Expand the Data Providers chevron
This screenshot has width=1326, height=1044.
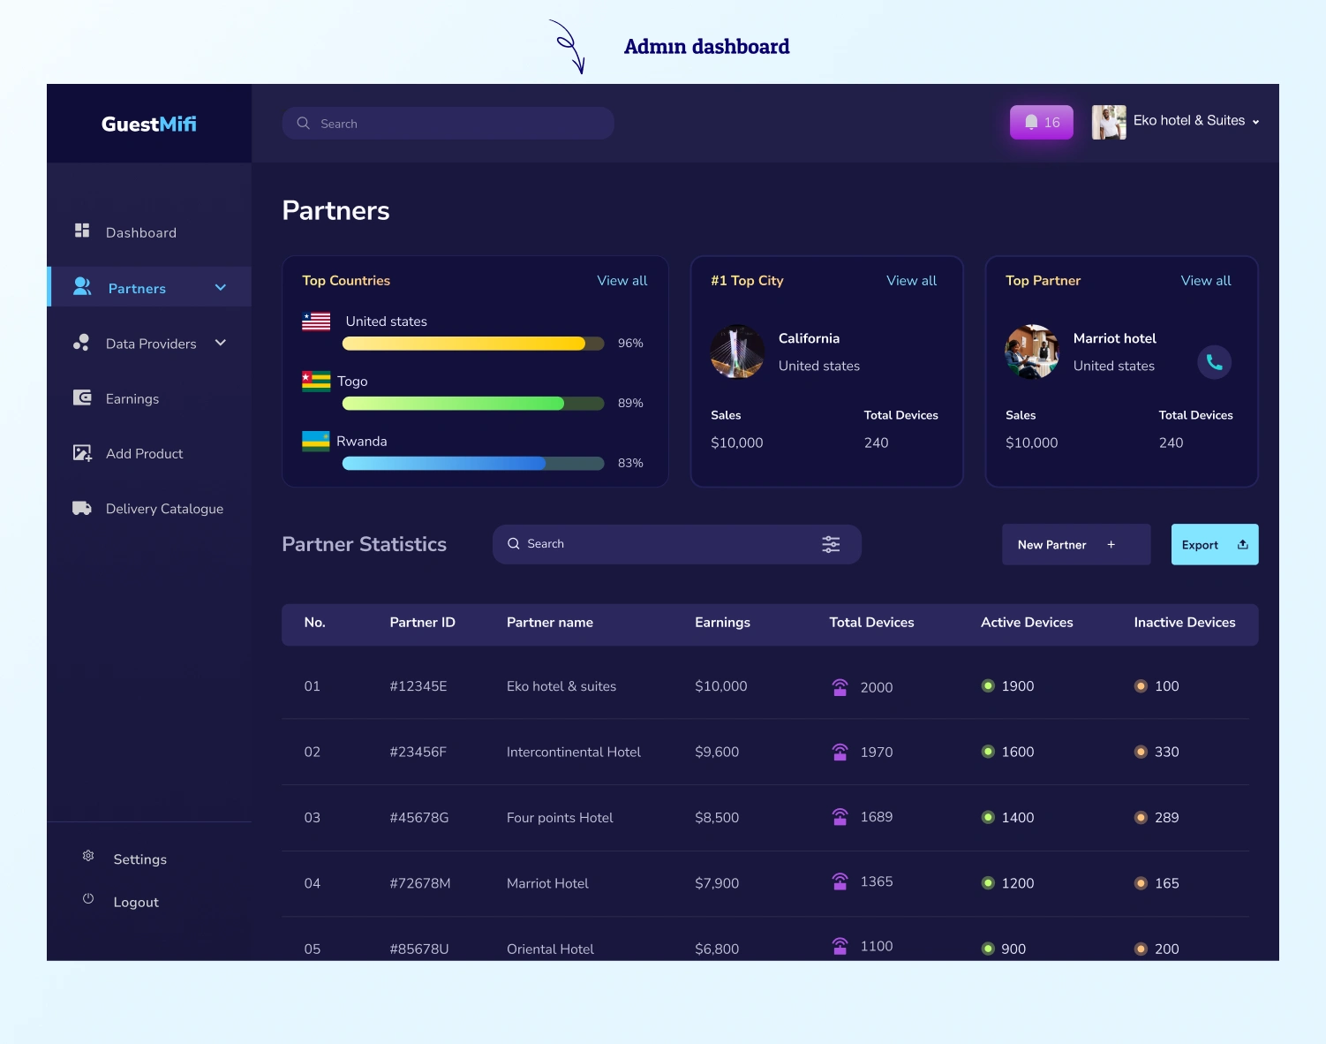coord(221,343)
